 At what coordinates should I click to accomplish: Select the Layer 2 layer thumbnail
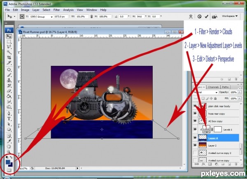[203, 145]
